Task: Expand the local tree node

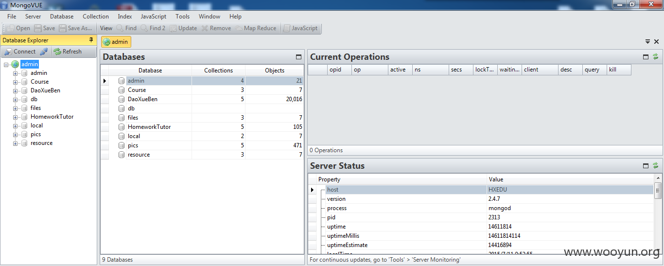Action: [15, 126]
